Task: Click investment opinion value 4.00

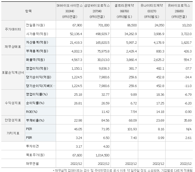Action: pyautogui.click(x=106, y=147)
